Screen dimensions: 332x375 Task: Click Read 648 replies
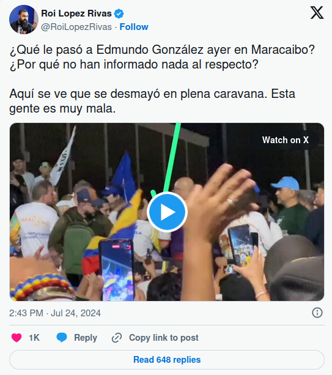point(167,360)
